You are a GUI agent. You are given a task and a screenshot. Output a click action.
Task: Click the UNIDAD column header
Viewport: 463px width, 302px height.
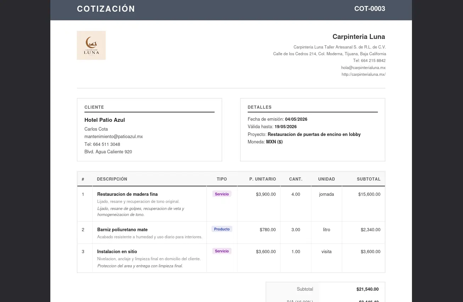[x=327, y=179]
